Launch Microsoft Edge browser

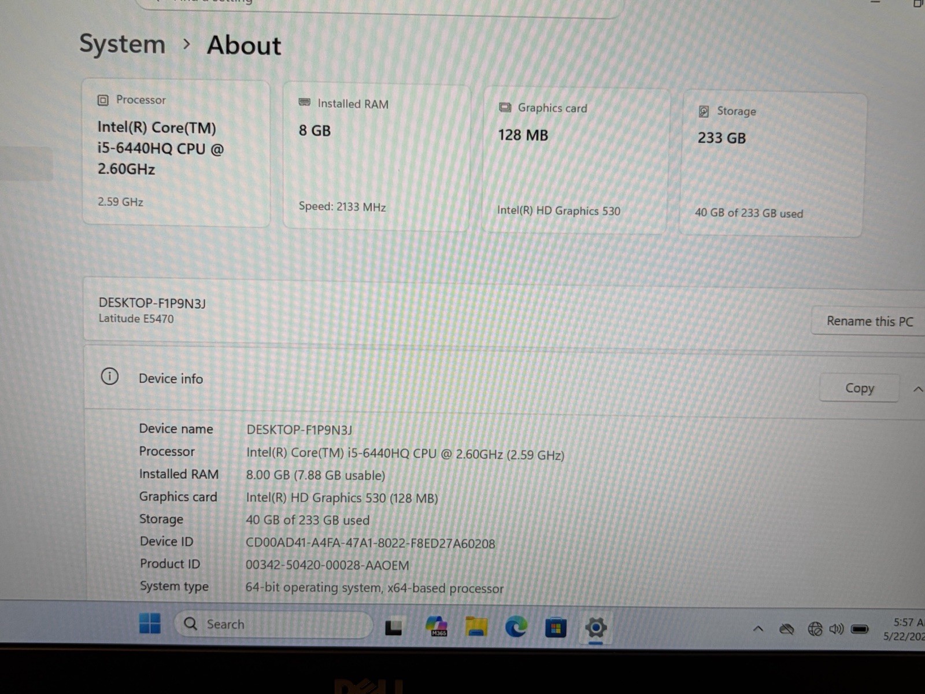516,627
